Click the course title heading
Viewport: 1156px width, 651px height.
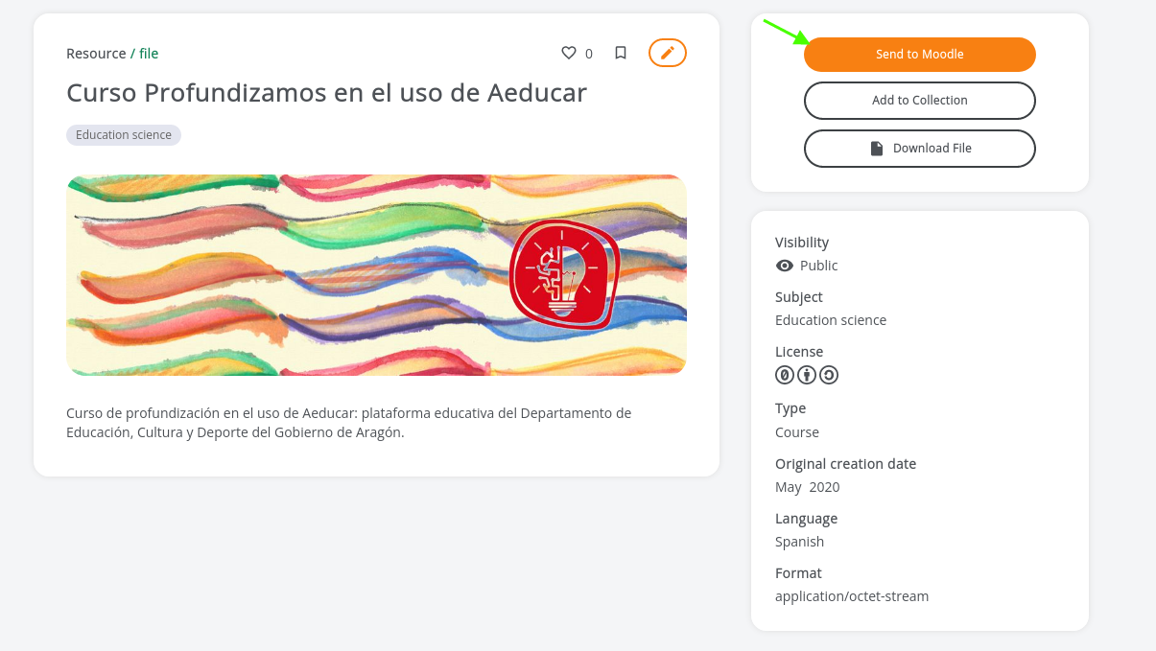point(326,93)
